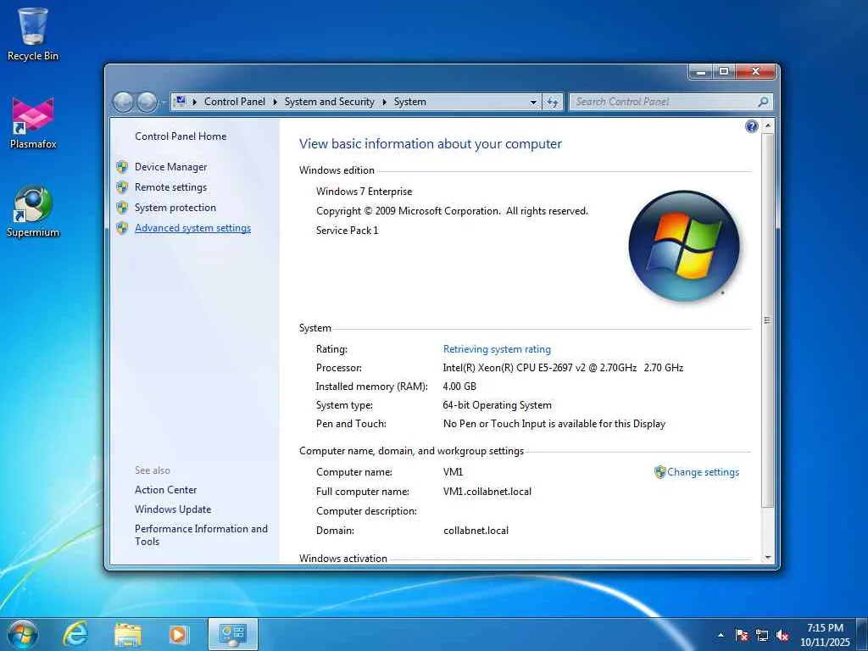Screen dimensions: 868x651
Task: Click the scrollbar down arrow
Action: [x=767, y=558]
